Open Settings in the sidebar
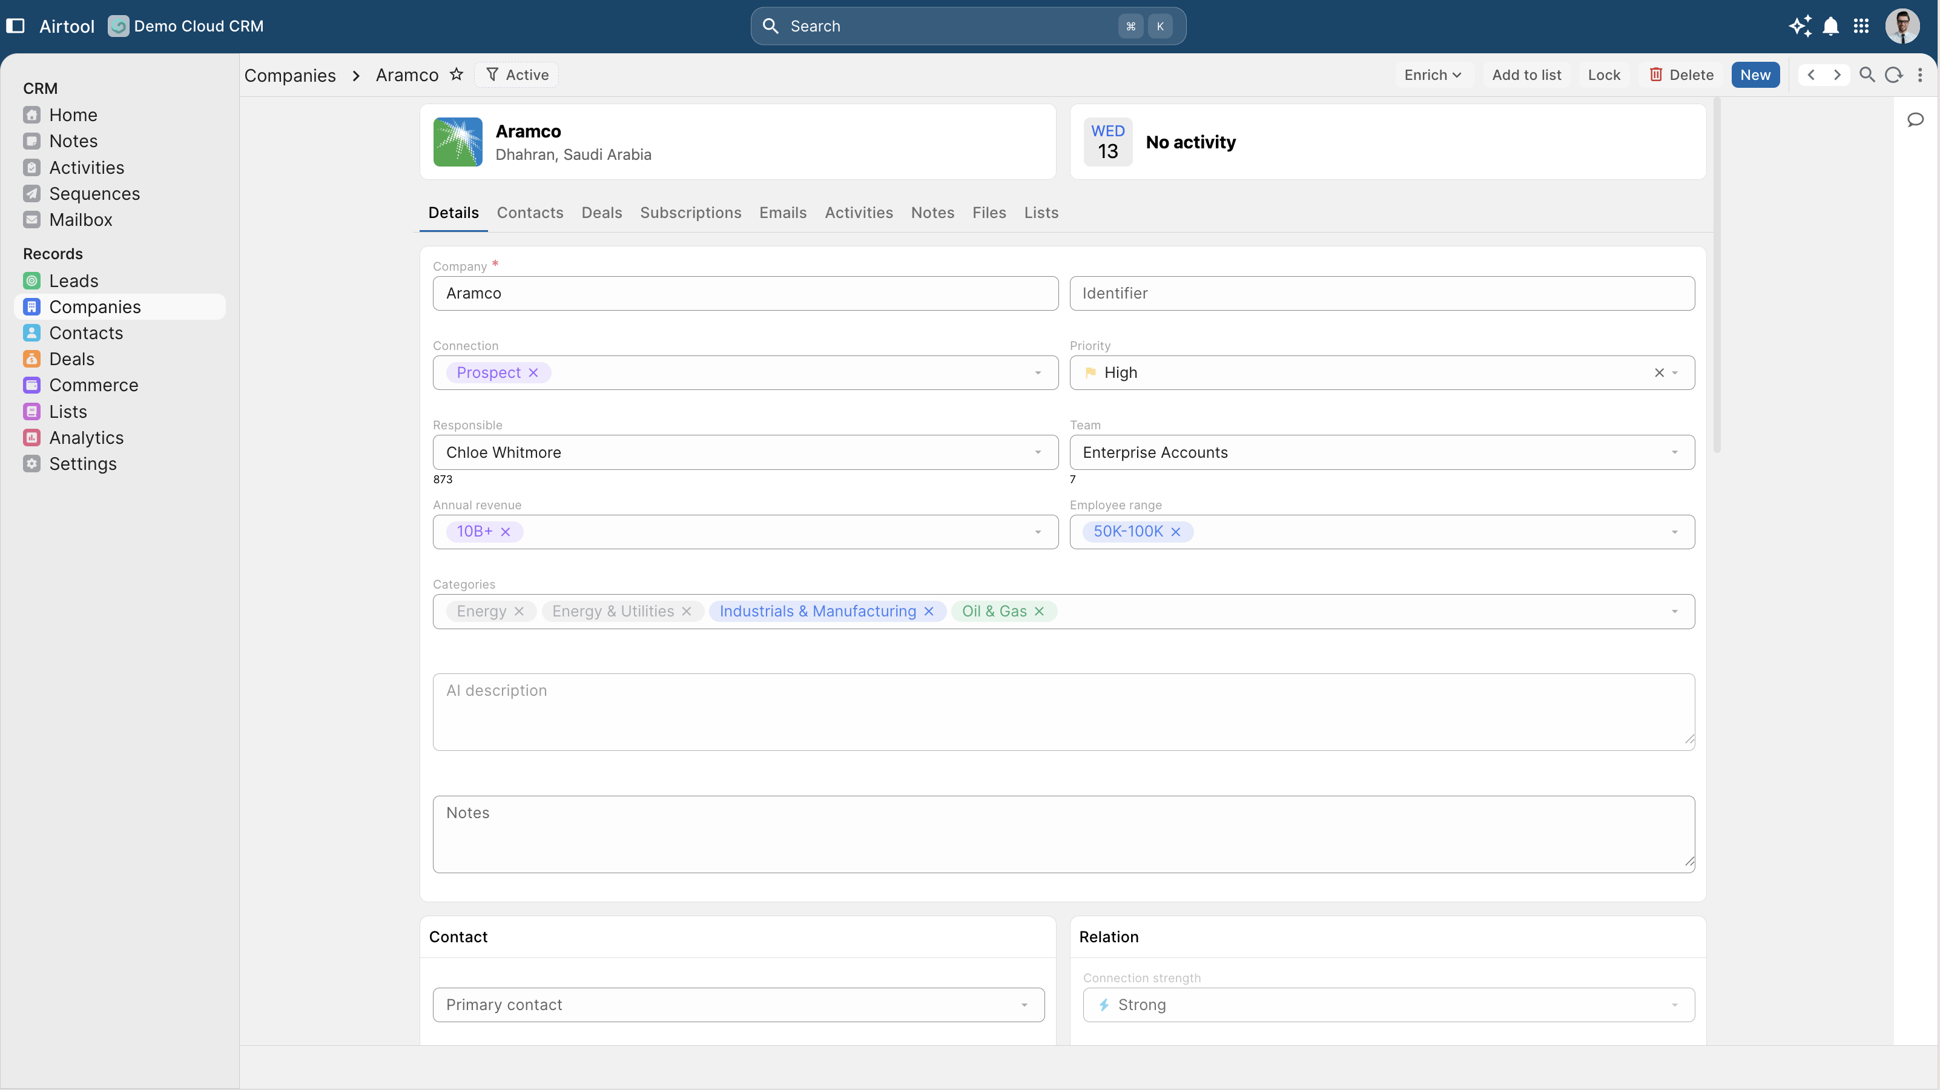The width and height of the screenshot is (1940, 1090). 120,464
